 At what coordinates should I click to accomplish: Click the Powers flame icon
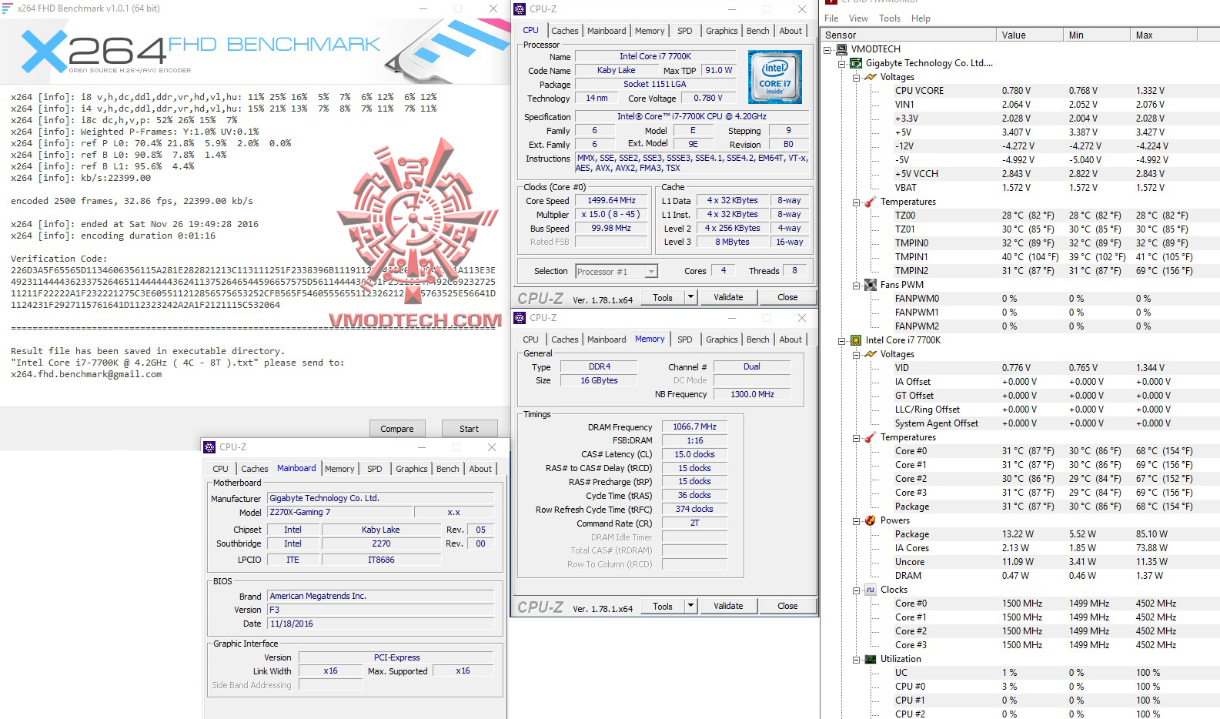[x=871, y=520]
